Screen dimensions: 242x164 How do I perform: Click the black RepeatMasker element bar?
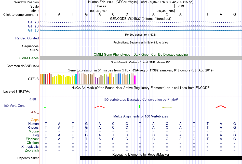(161, 158)
